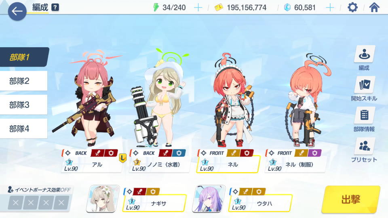Open the help question mark icon
The width and height of the screenshot is (388, 218).
coord(55,7)
